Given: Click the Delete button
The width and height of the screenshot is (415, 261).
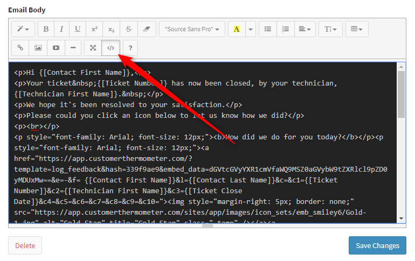Looking at the screenshot, I should pyautogui.click(x=25, y=245).
